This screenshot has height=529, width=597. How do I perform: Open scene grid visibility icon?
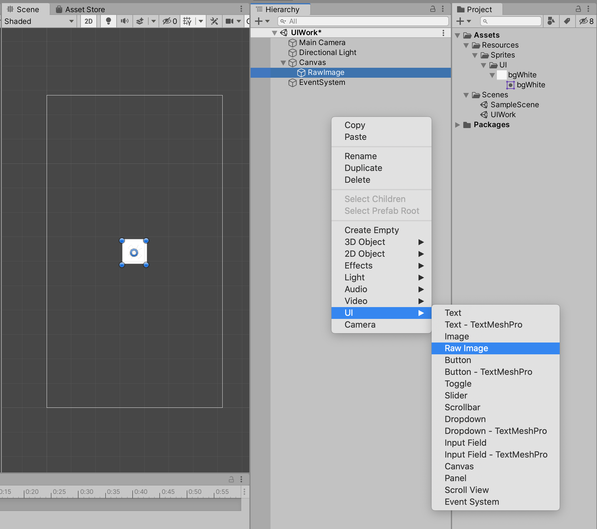tap(187, 21)
